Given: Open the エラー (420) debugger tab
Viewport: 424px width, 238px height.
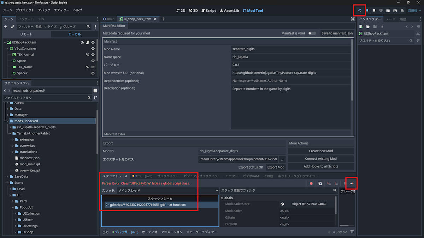Looking at the screenshot, I should point(142,176).
